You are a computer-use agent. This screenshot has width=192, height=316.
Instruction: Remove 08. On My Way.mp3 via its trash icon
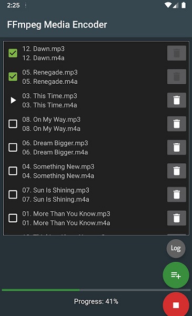(x=177, y=124)
